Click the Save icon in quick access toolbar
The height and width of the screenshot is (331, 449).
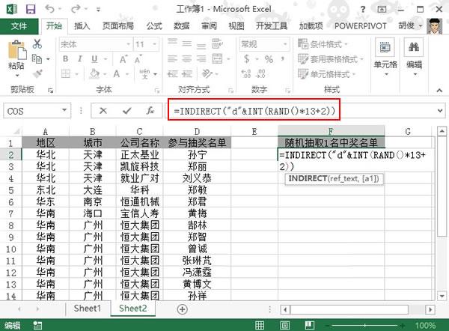(x=31, y=9)
